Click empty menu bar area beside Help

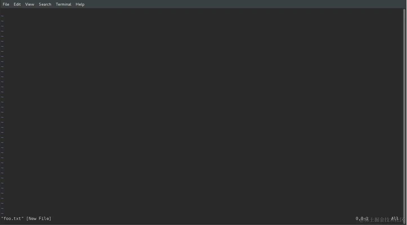click(242, 4)
